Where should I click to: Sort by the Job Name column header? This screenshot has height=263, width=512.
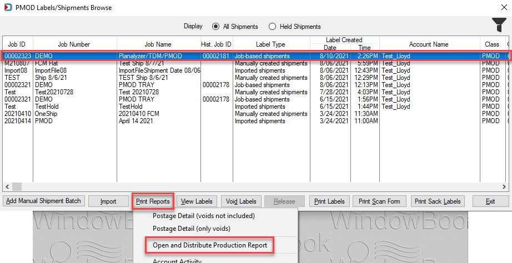(x=158, y=44)
